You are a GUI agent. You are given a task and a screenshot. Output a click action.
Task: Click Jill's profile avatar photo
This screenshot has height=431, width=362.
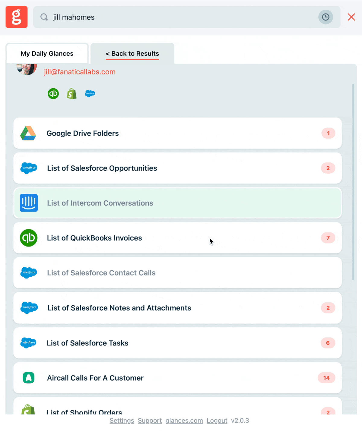pos(27,69)
